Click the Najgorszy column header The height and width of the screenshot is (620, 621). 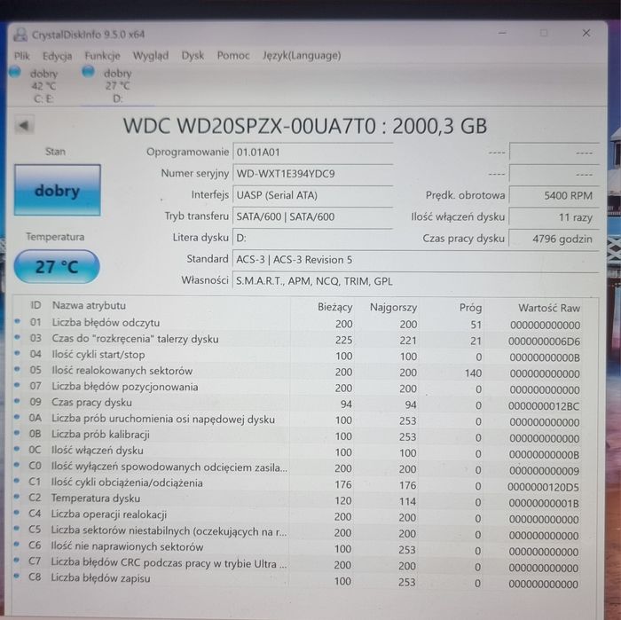click(x=393, y=307)
